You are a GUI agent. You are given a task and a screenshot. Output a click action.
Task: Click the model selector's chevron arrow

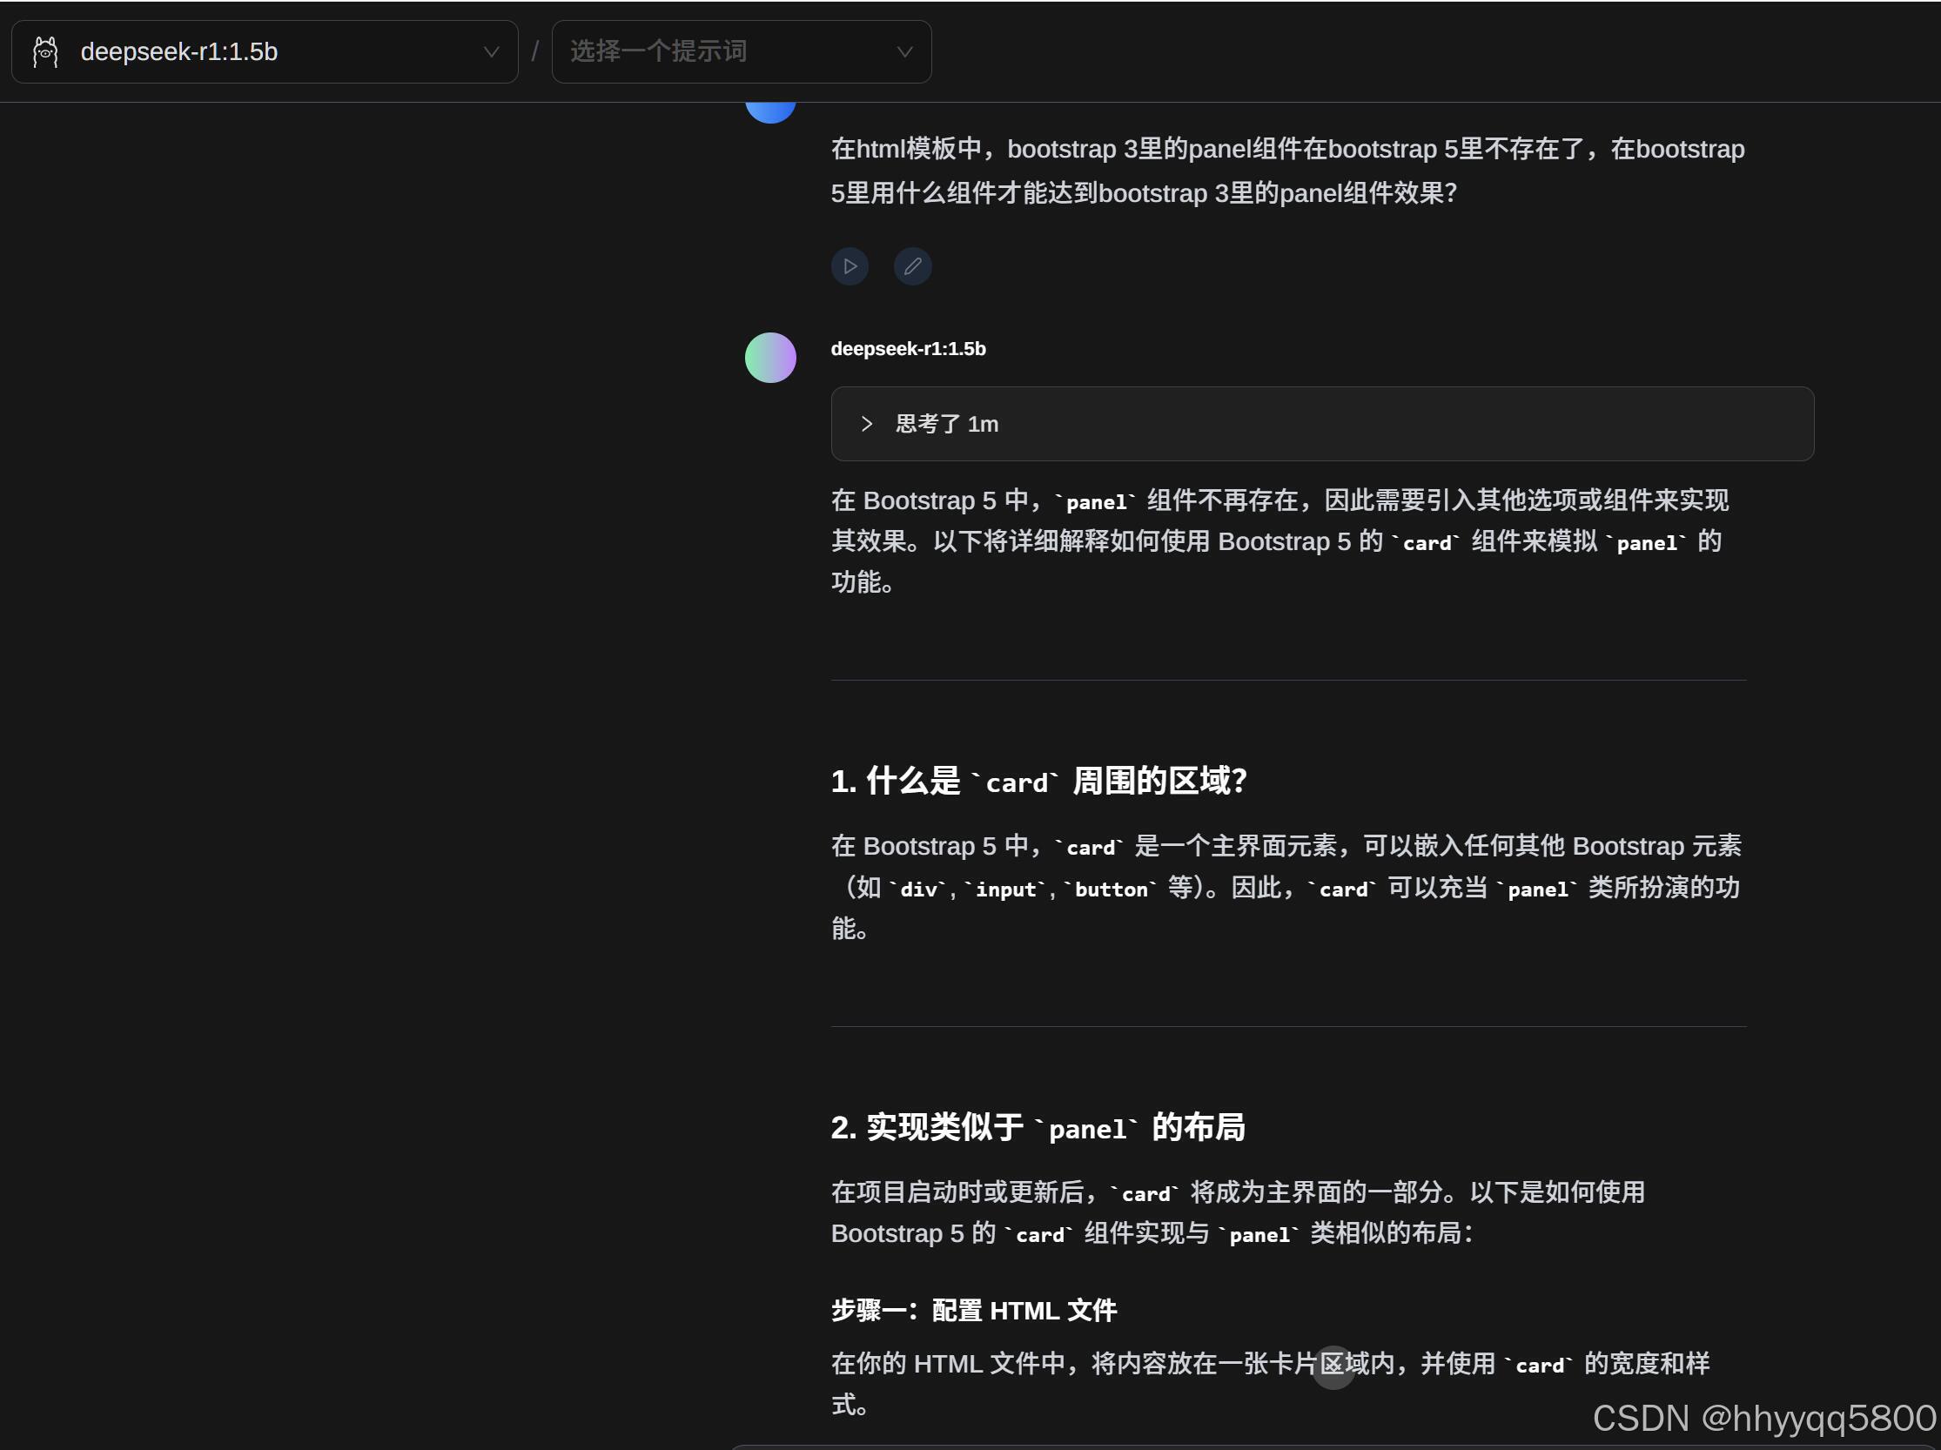[492, 51]
